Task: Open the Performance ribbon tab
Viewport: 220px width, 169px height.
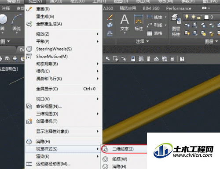Action: coord(179,8)
